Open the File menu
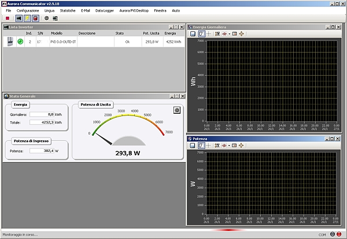347x239 pixels. coord(9,10)
